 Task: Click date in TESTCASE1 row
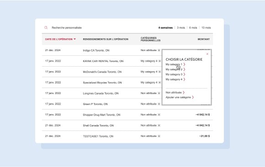(x=53, y=136)
